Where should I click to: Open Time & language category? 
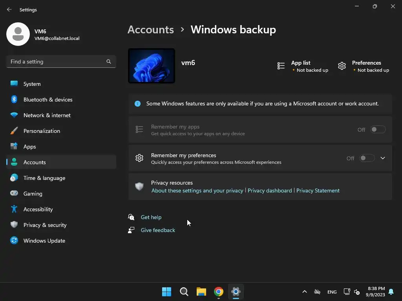click(61, 178)
